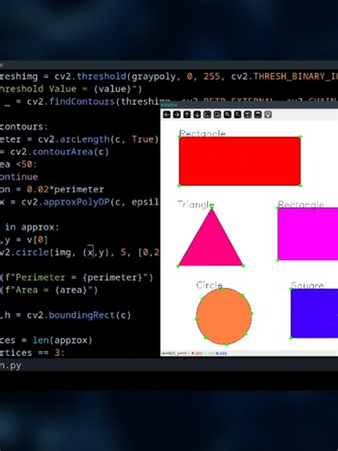The image size is (338, 451).
Task: Click the '<50:' condition in the code
Action: (x=27, y=164)
